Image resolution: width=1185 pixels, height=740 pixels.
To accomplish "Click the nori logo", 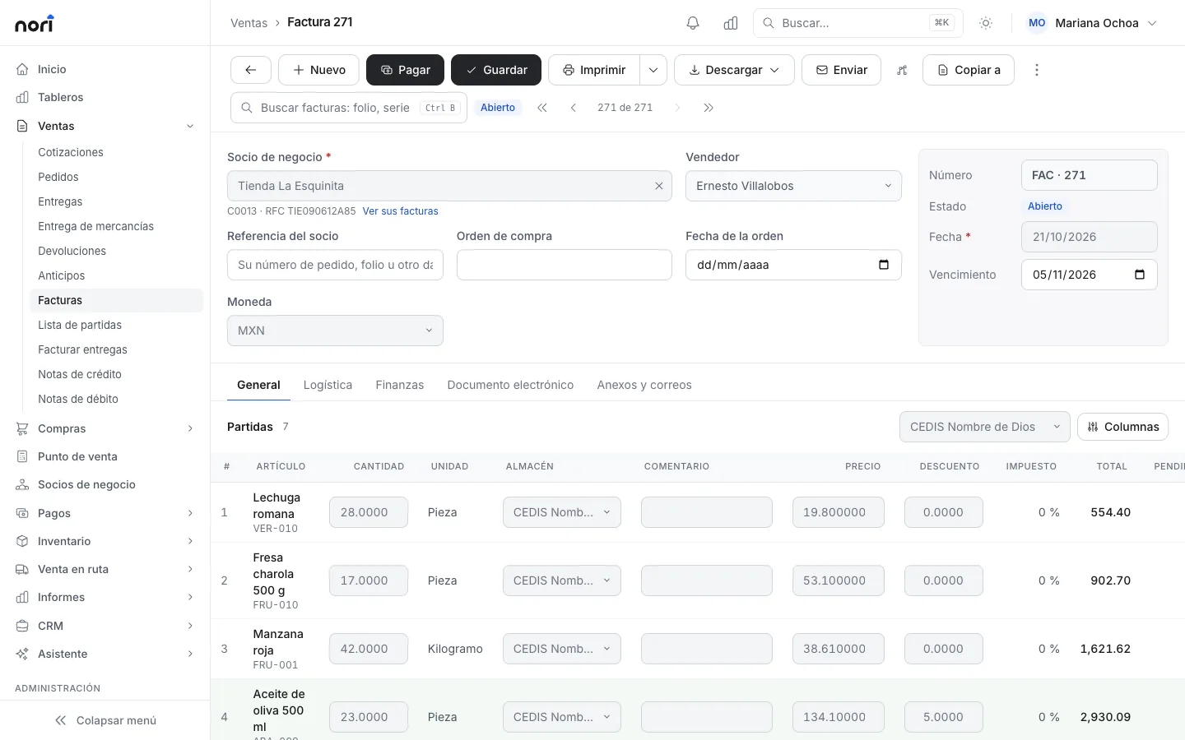I will (34, 23).
